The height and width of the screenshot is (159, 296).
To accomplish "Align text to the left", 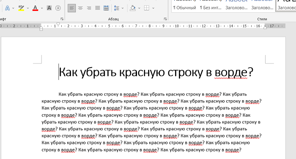I will (72, 8).
